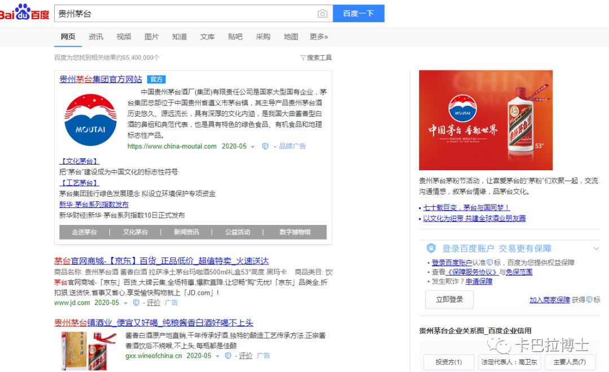Open image search via the camera icon
The height and width of the screenshot is (372, 609).
(321, 12)
